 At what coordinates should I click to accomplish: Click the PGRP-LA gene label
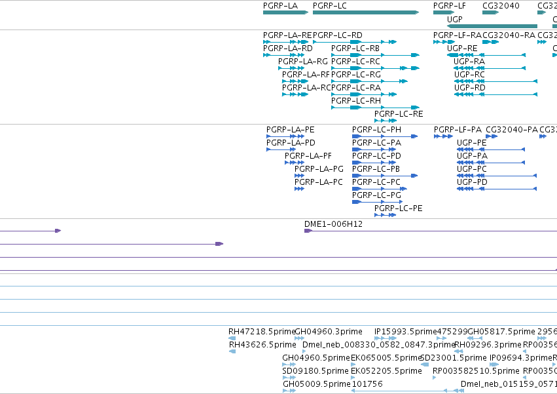280,6
